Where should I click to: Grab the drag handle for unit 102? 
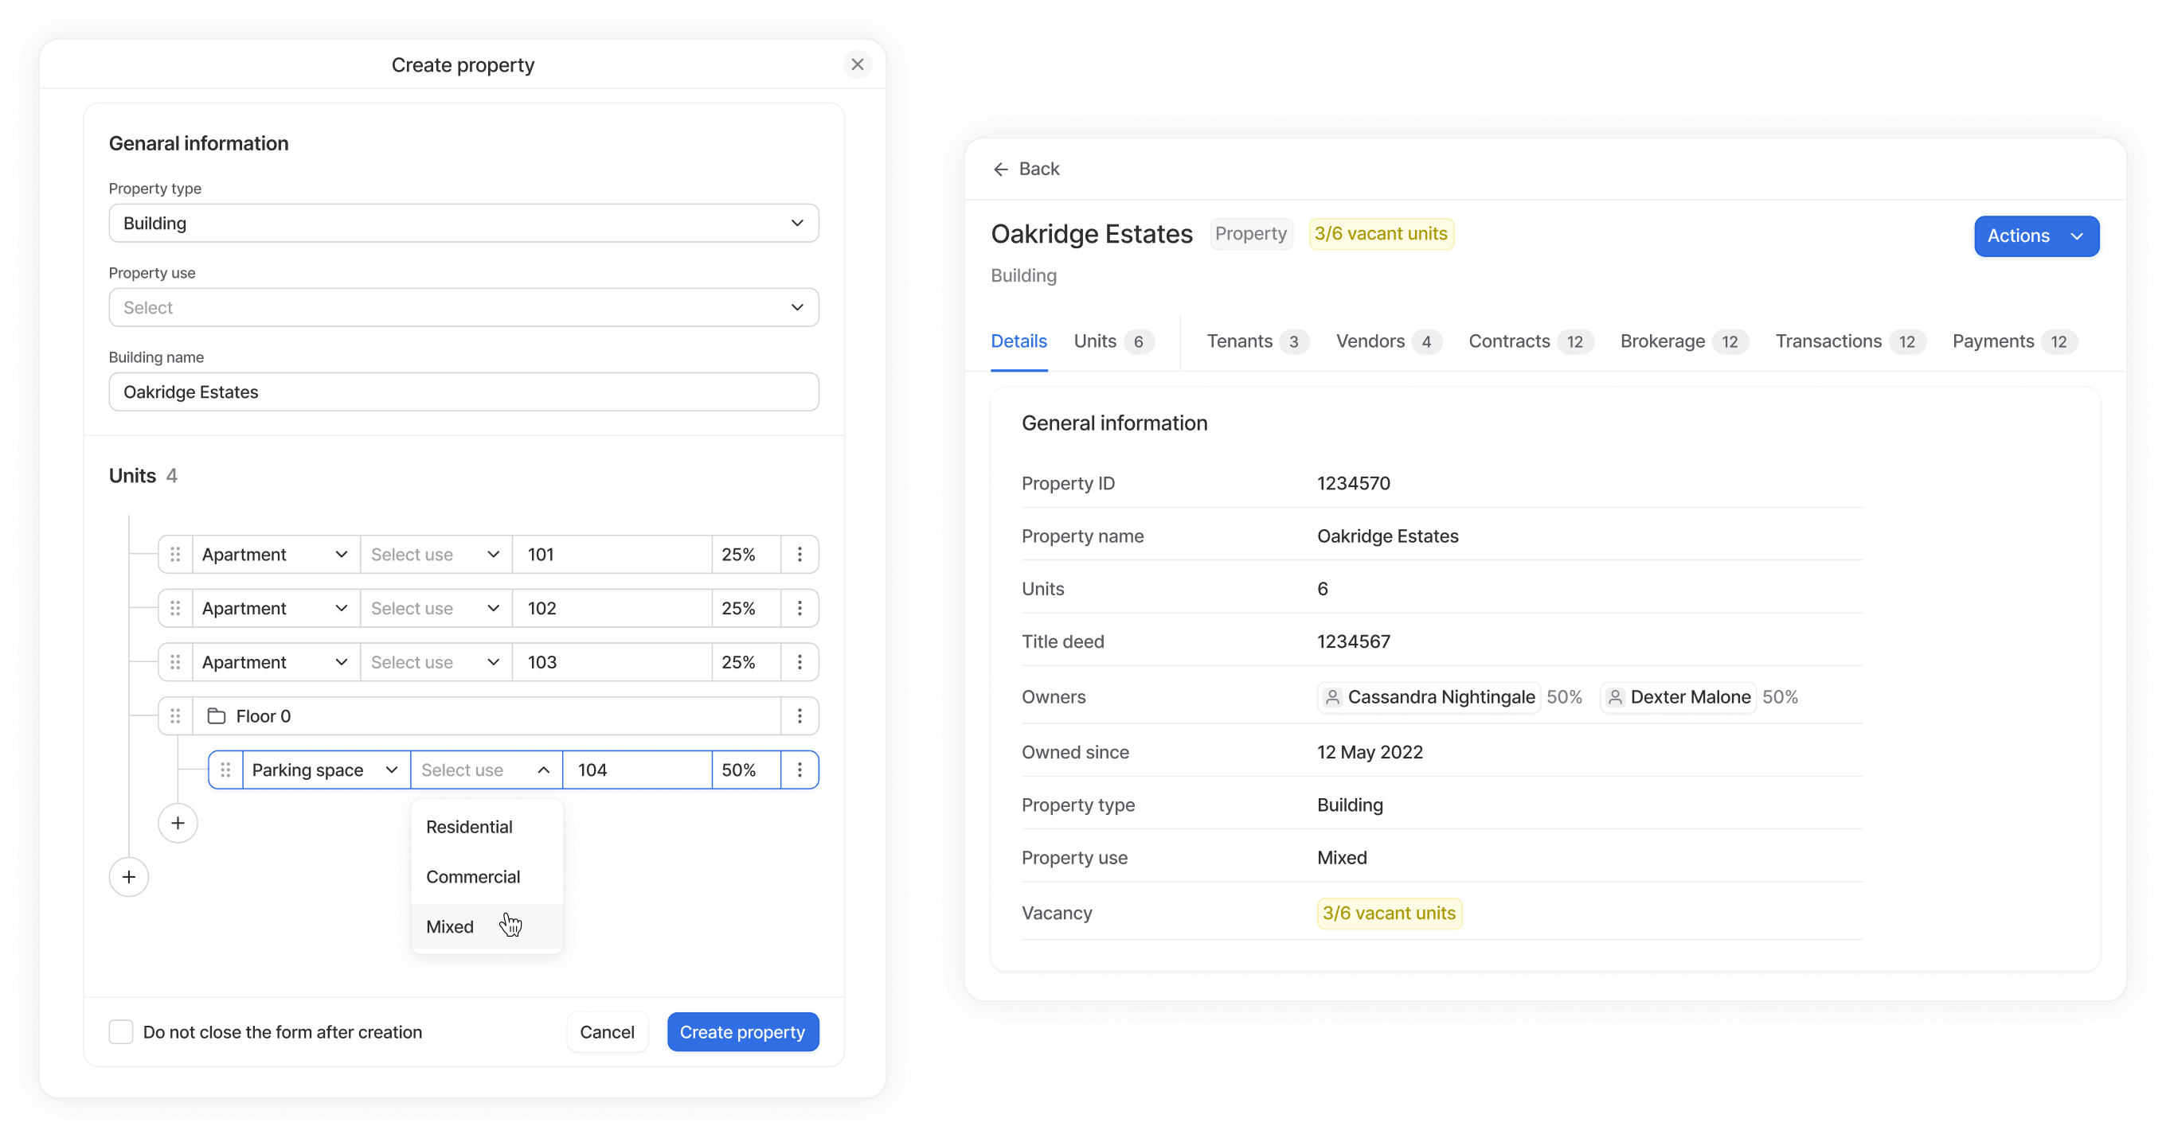(175, 609)
